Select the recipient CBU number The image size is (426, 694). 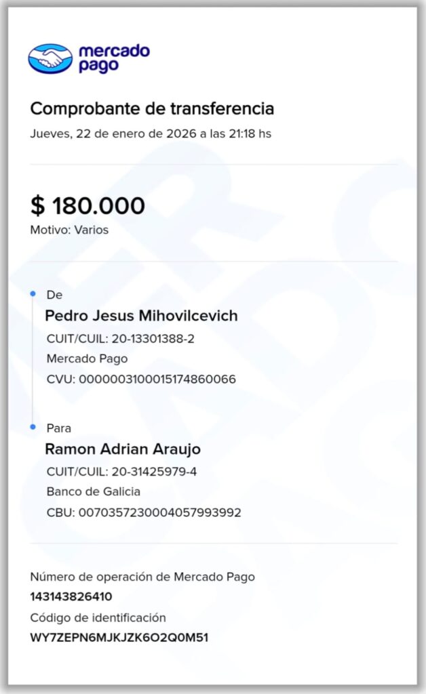(144, 512)
